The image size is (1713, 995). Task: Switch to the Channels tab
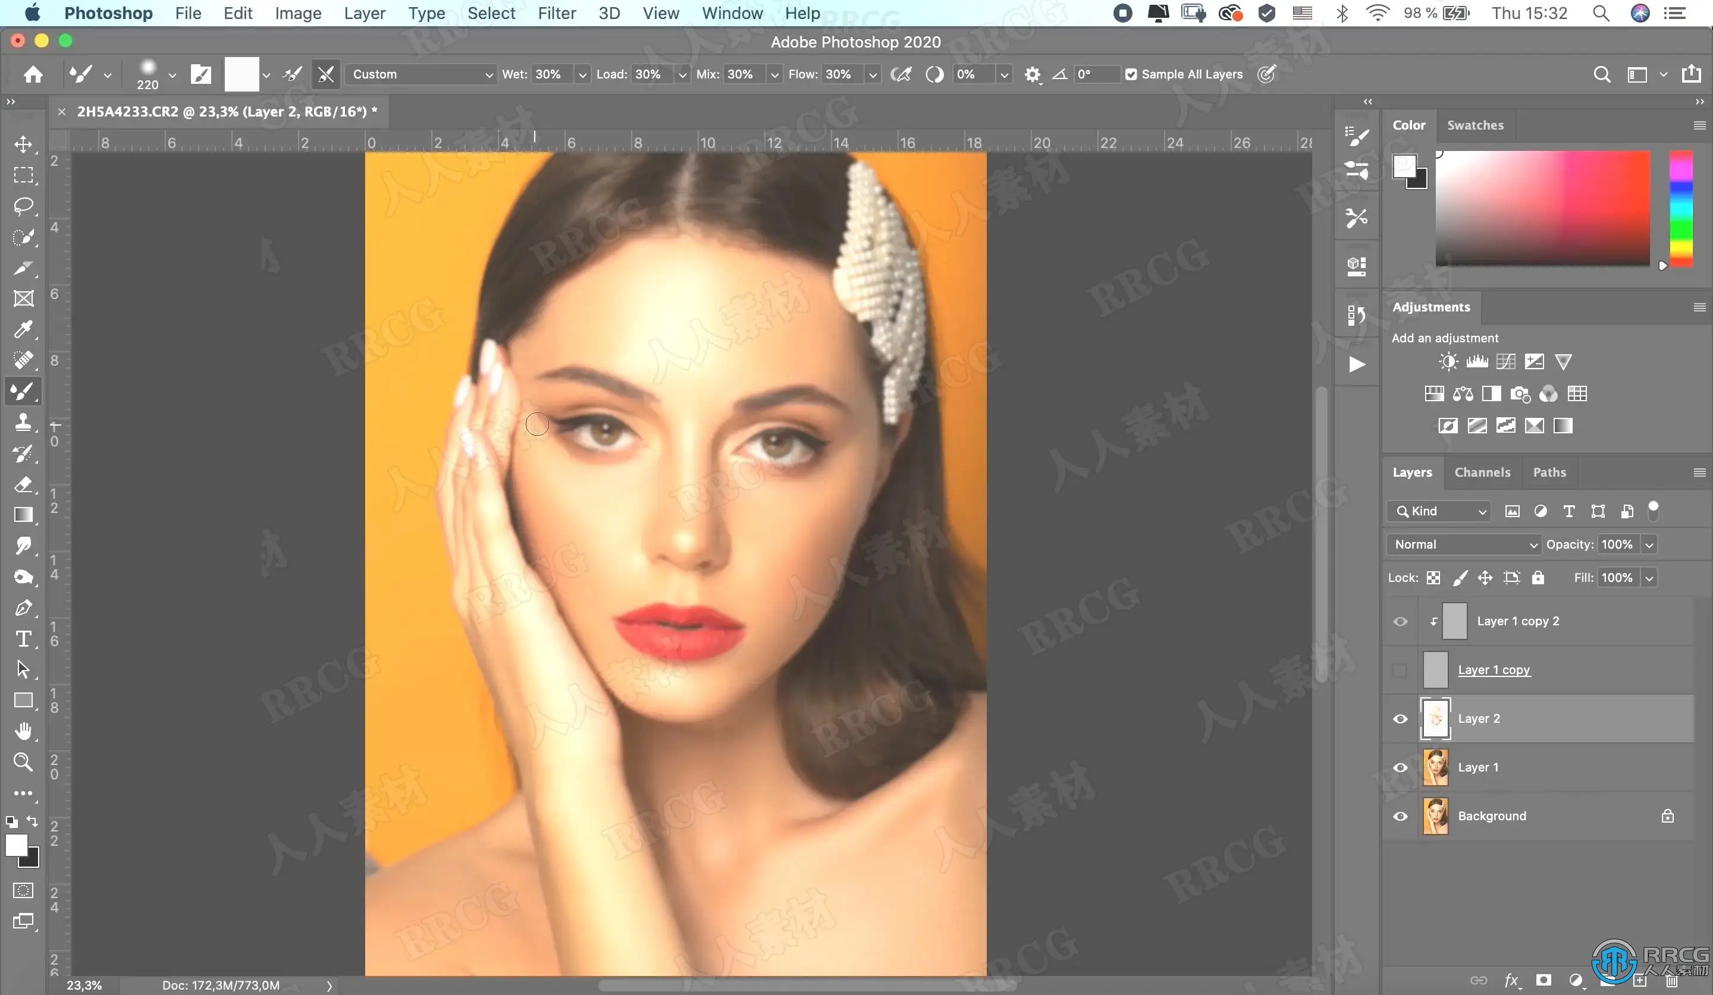[1482, 472]
